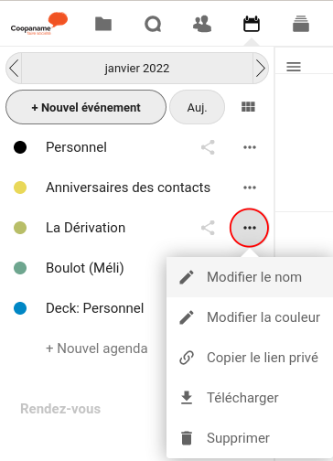Add a Nouvel agenda
Screen dimensions: 333x461
[97, 348]
